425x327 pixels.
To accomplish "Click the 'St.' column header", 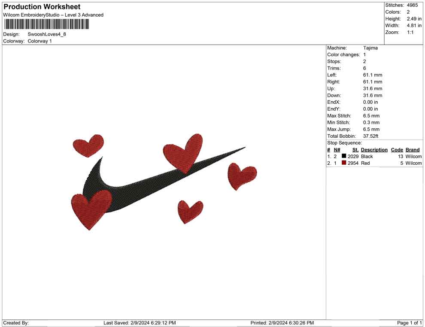I will (355, 149).
